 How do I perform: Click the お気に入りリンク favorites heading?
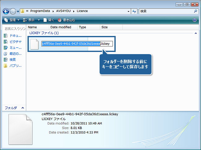[15, 29]
